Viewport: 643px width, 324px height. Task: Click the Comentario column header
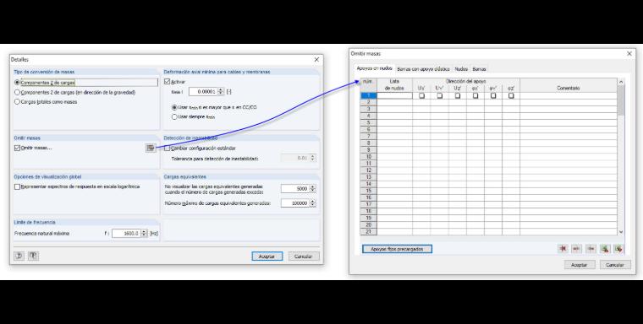569,85
